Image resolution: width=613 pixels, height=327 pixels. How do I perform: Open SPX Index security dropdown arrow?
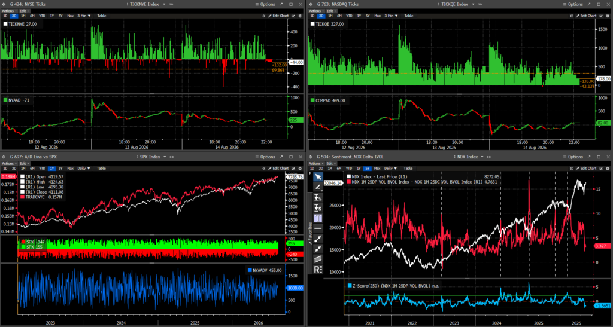(165, 157)
